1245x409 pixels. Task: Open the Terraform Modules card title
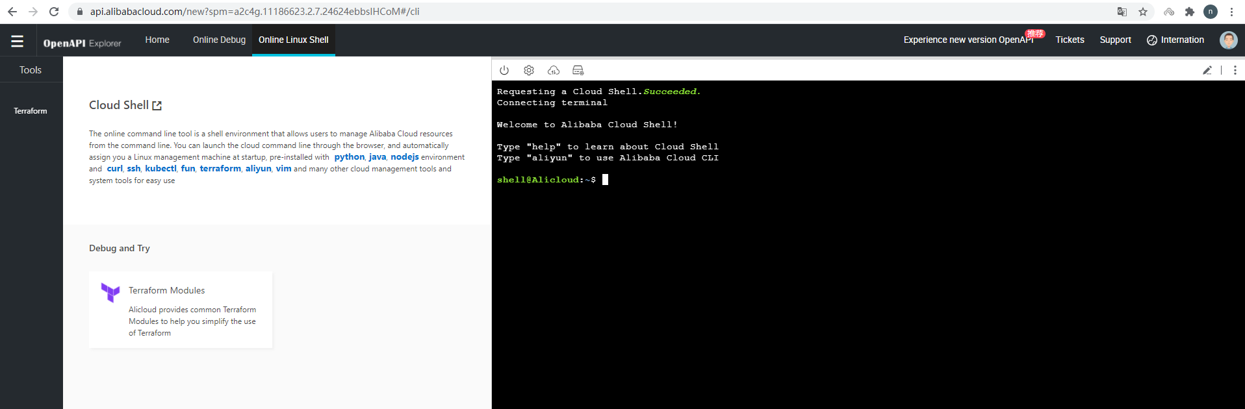166,290
